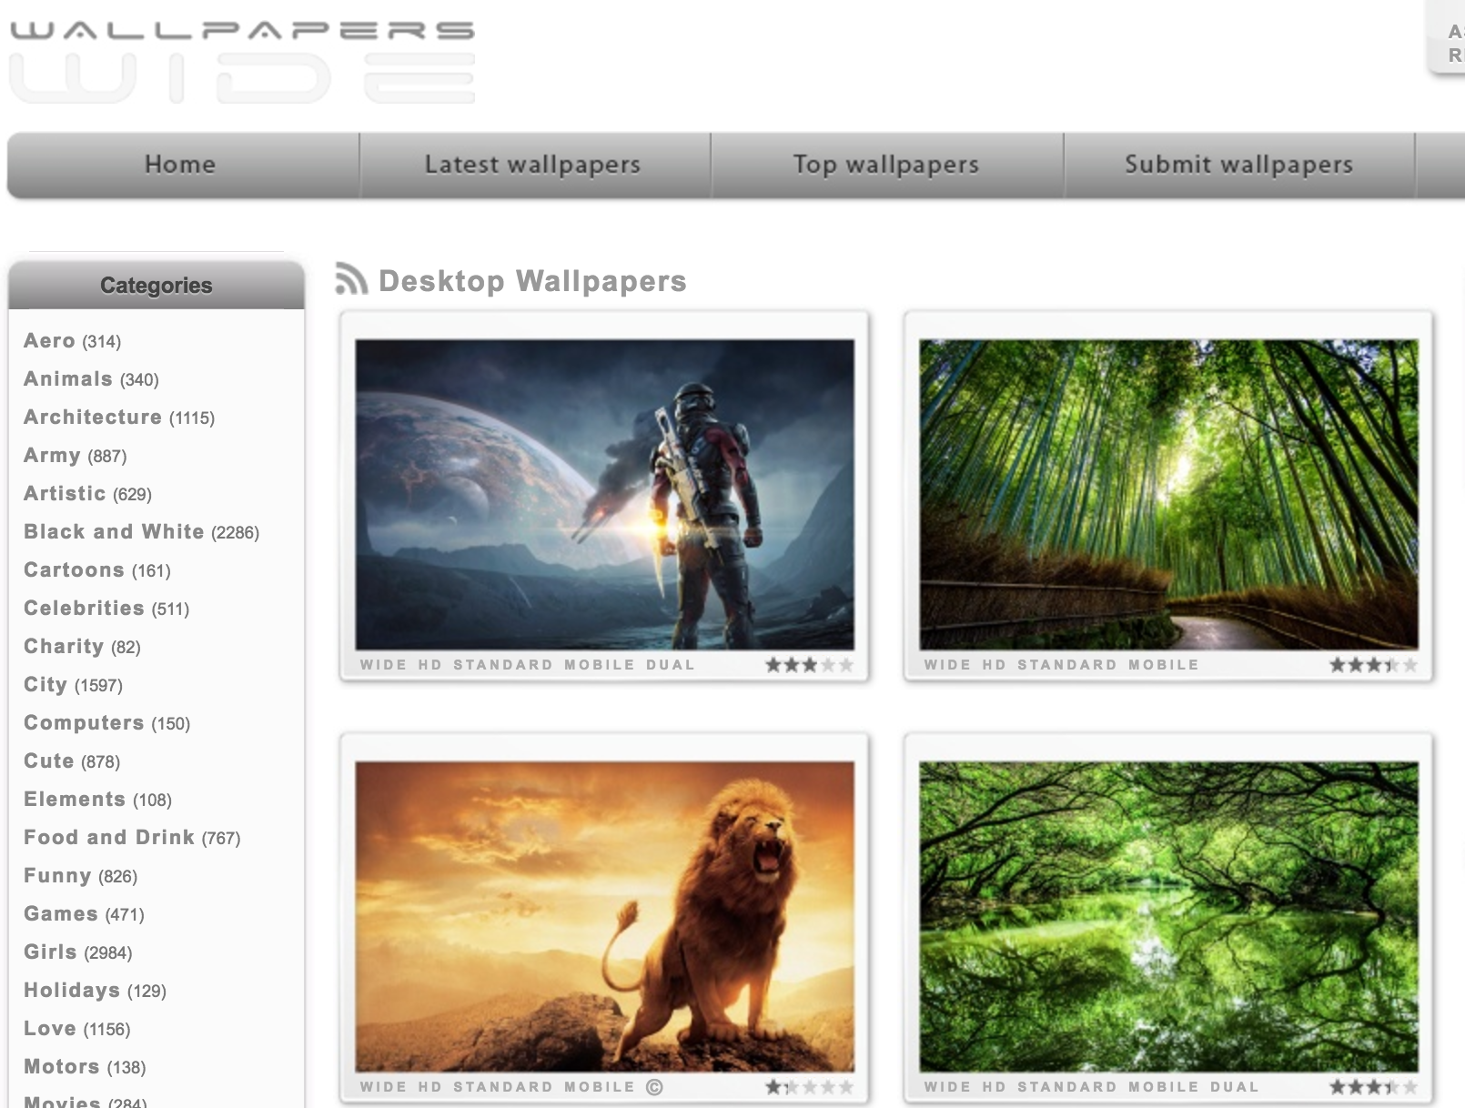The image size is (1465, 1108).
Task: Open the roaring lion wallpaper thumbnail
Action: (x=604, y=916)
